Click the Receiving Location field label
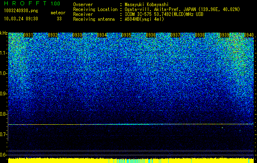This screenshot has width=257, height=163. 95,9
